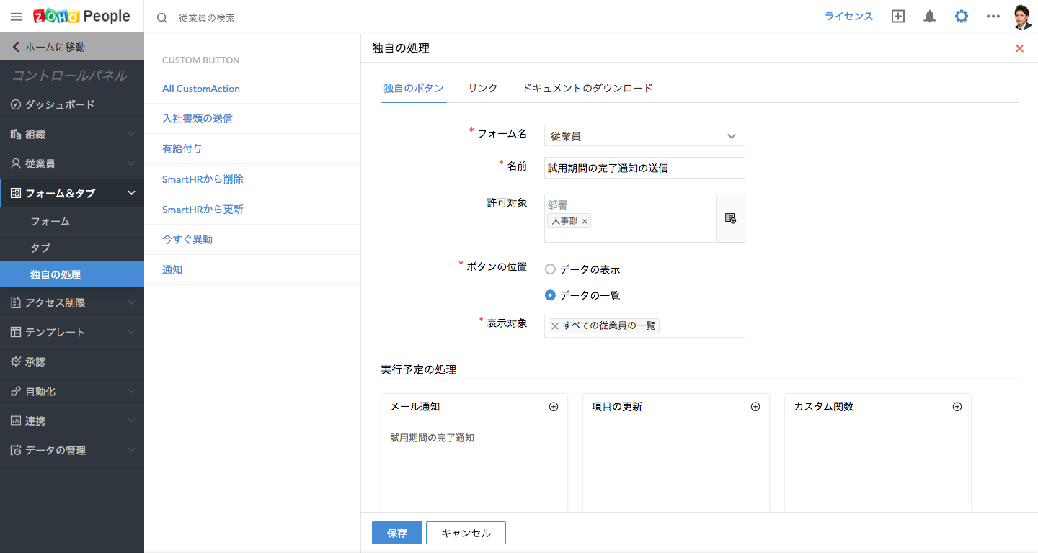Click the 保存 button

[397, 533]
